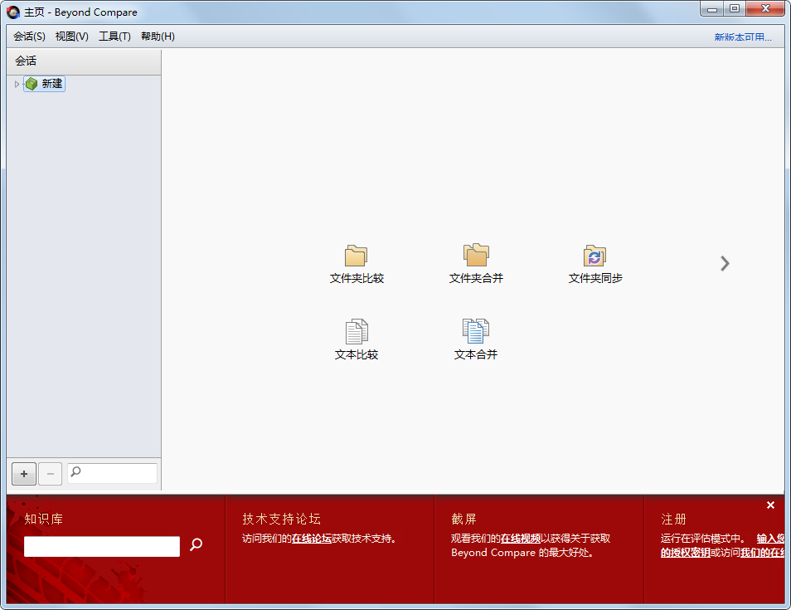Click the right arrow to show more session types
The width and height of the screenshot is (791, 610).
(725, 263)
